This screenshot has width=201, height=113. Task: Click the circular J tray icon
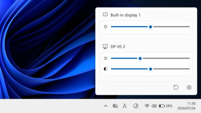tap(136, 106)
